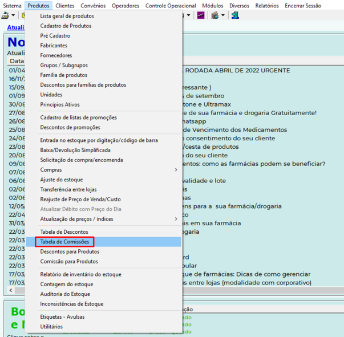Open the Controle Operacional menu
344x337 pixels.
171,6
